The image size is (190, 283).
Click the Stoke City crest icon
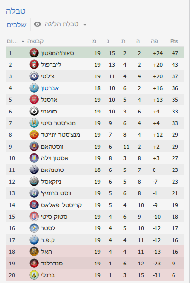coord(34,217)
